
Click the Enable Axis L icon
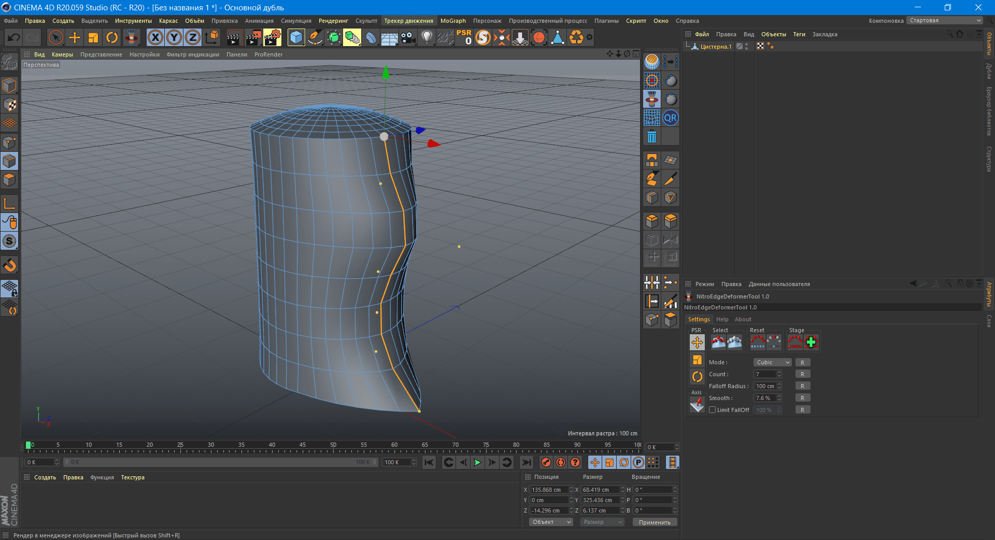9,203
